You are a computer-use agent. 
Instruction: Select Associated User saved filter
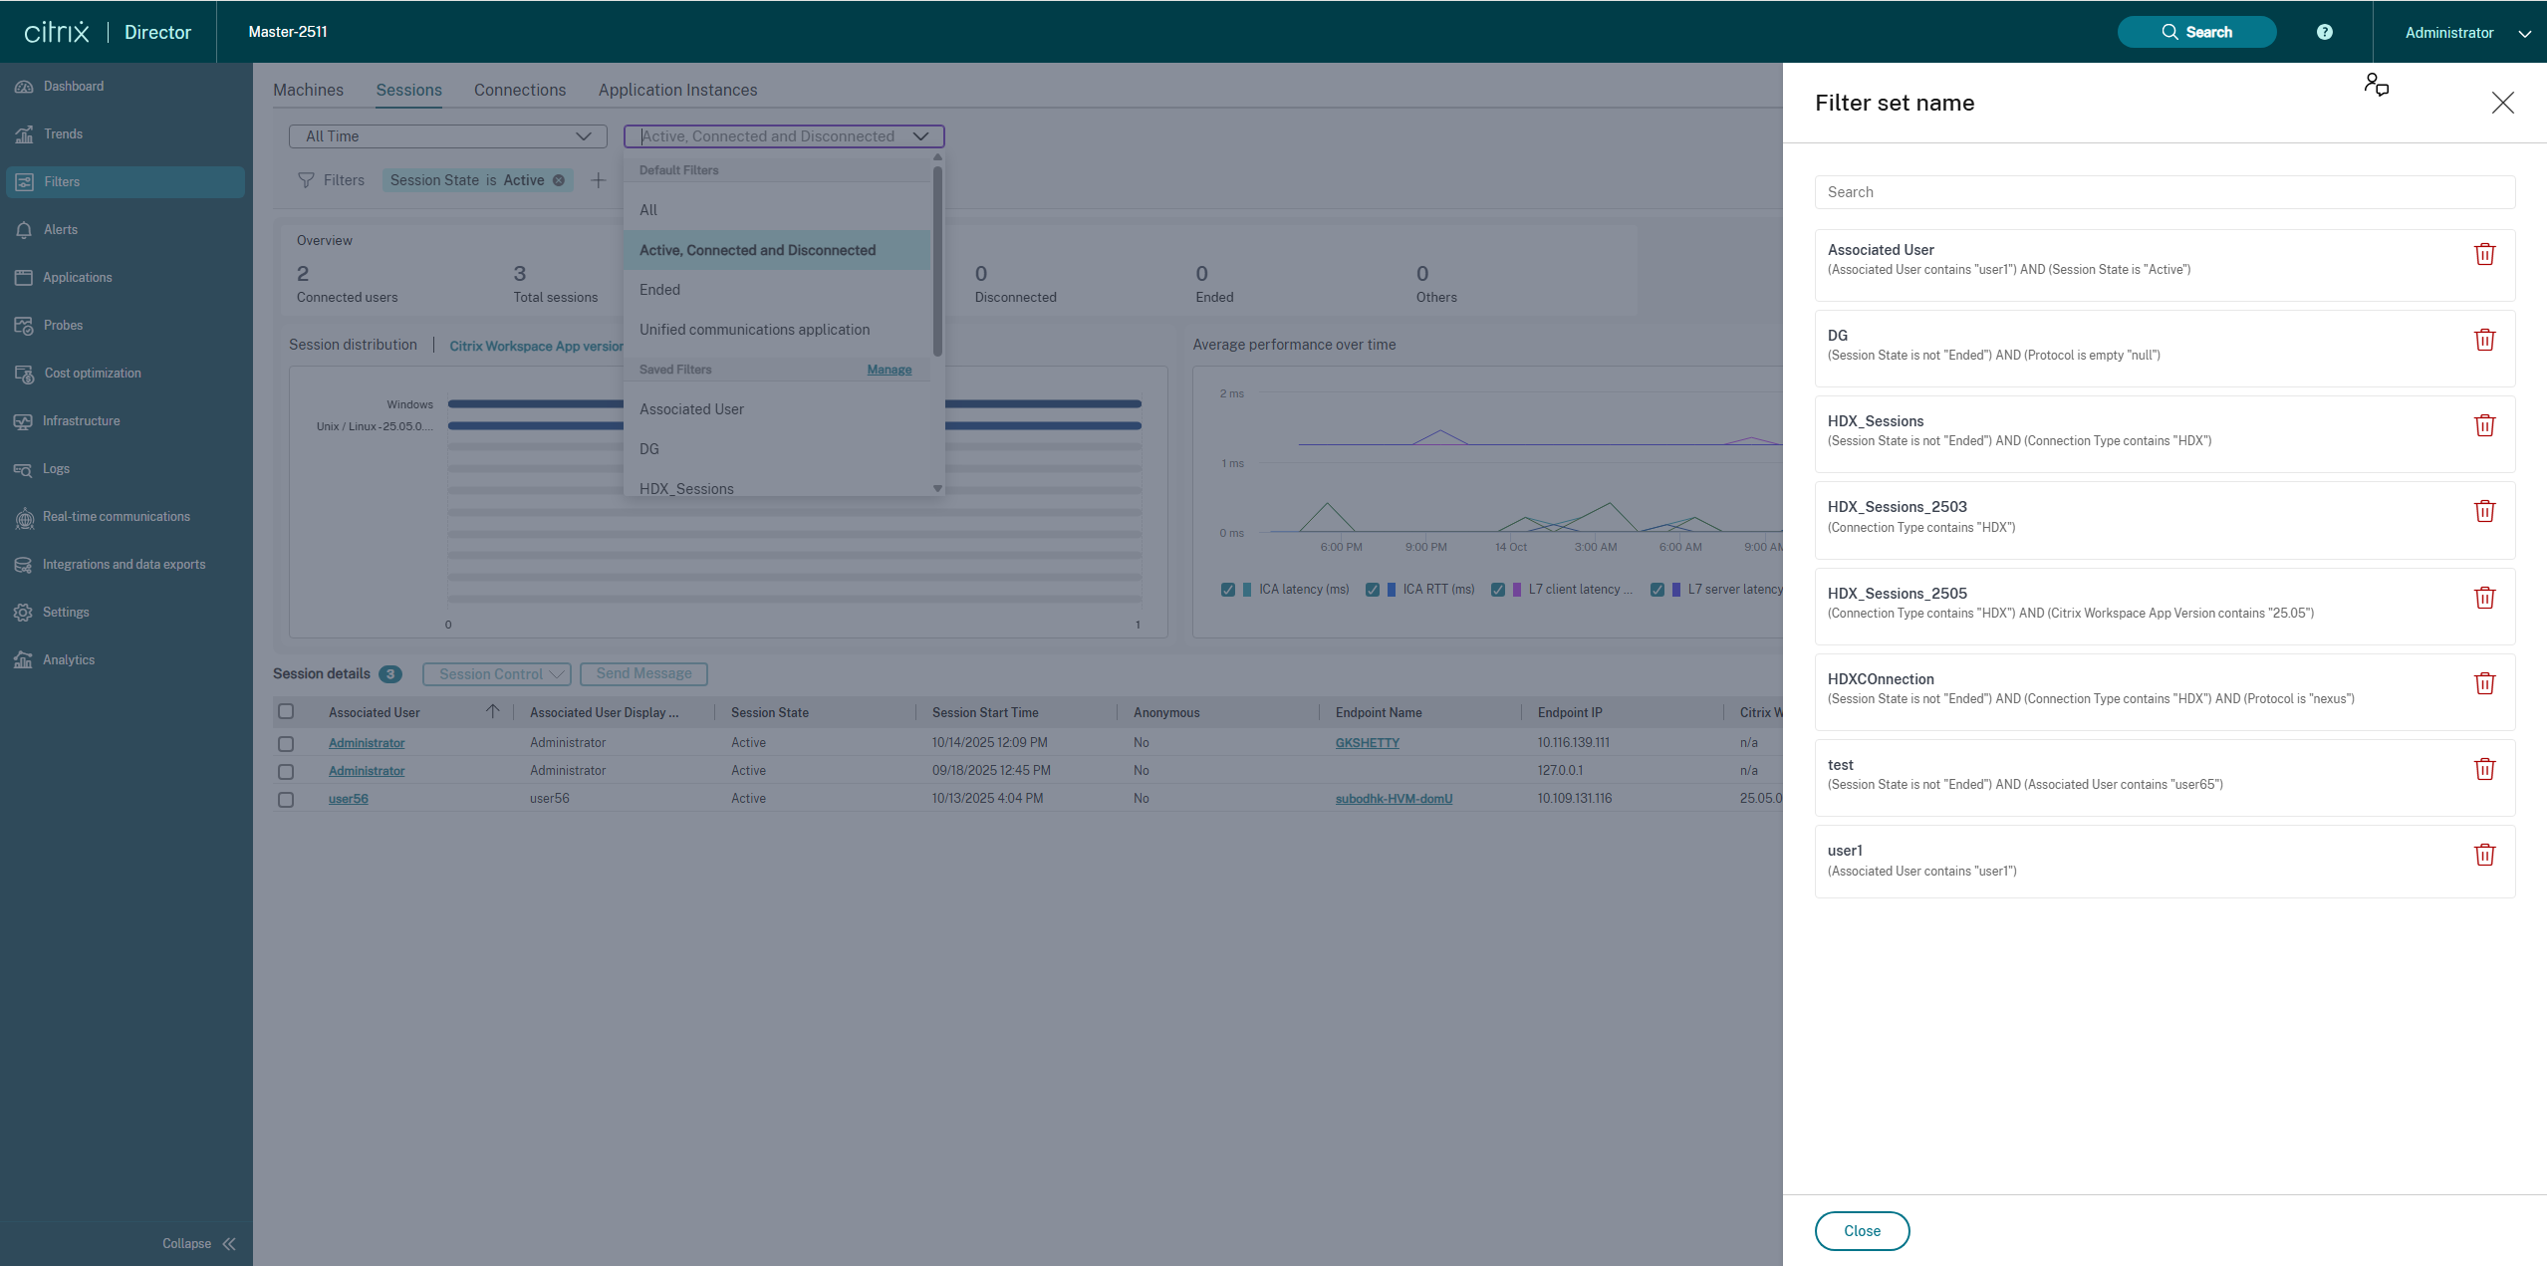777,409
